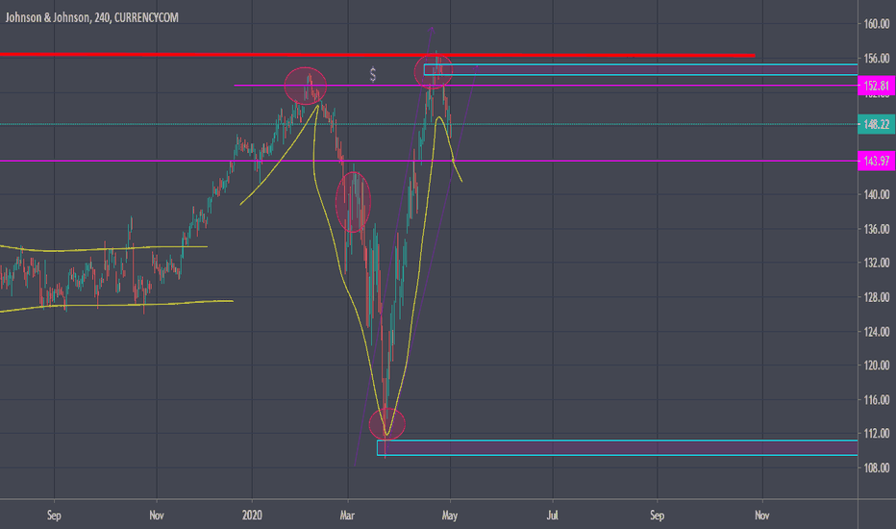The height and width of the screenshot is (529, 896).
Task: Click the Nov label preceding 2020
Action: [x=157, y=516]
